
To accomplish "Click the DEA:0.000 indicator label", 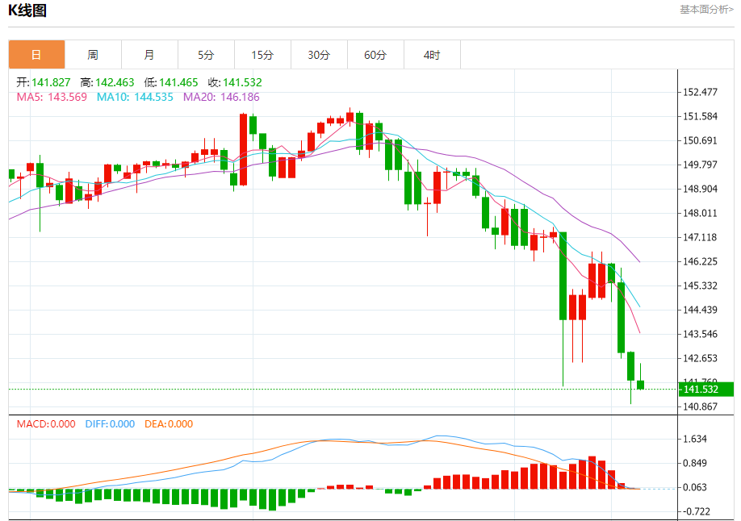I will pos(169,424).
